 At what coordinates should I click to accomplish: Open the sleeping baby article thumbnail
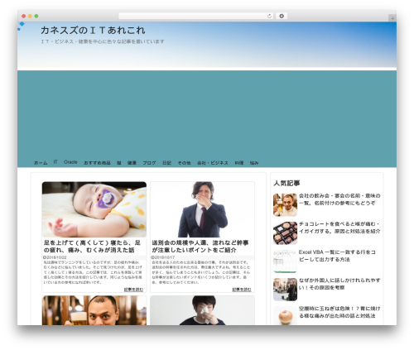click(94, 209)
